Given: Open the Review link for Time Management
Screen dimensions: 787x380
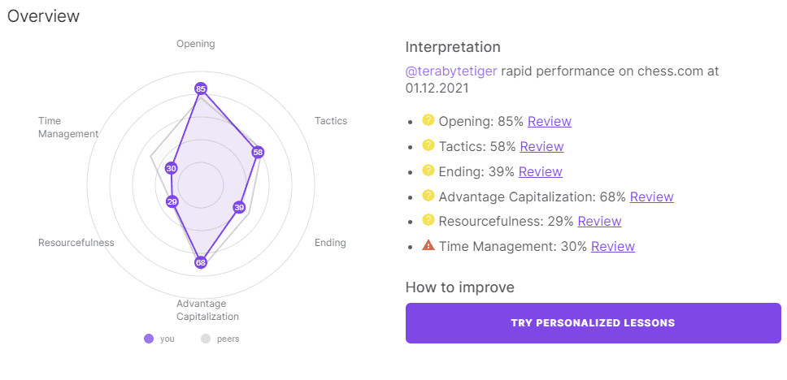Looking at the screenshot, I should point(613,246).
